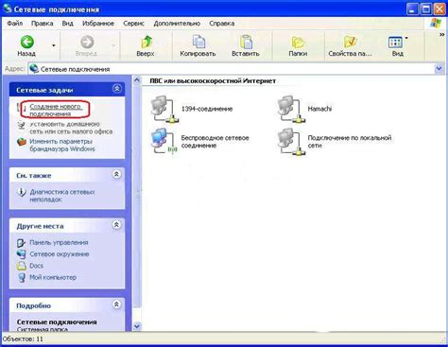
Task: Open Панель управления link
Action: point(59,242)
